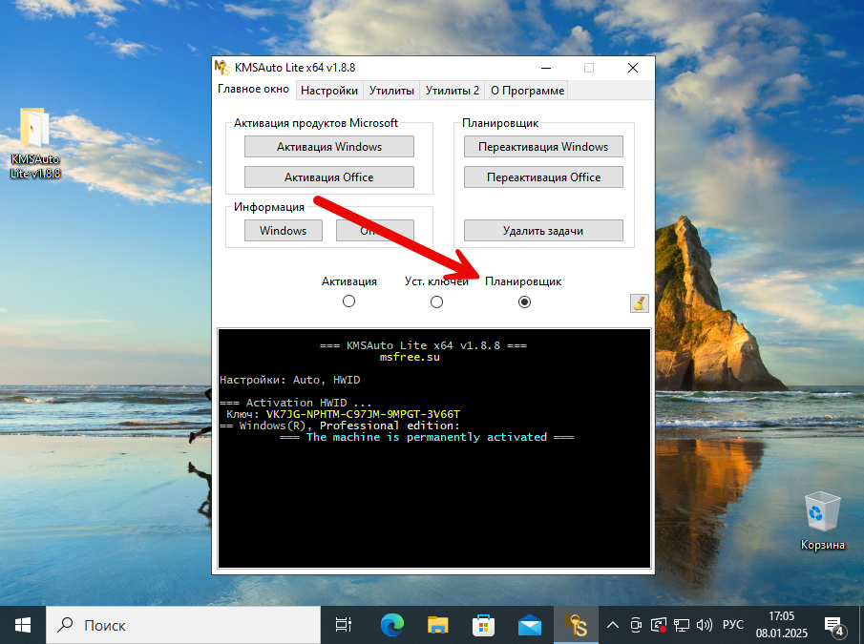Go to the О Программе tab
Image resolution: width=864 pixels, height=644 pixels.
527,91
